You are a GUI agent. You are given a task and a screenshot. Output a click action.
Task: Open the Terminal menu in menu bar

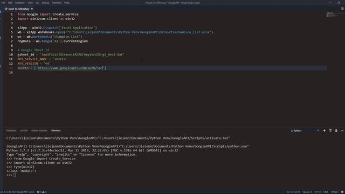(x=57, y=3)
